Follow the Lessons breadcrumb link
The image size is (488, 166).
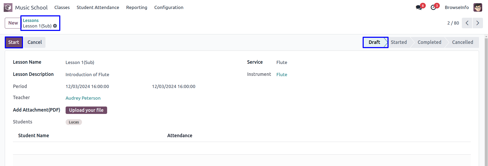pyautogui.click(x=31, y=20)
